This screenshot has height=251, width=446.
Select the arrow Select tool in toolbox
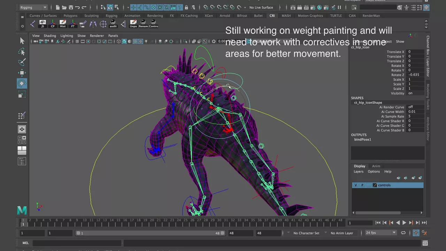click(x=22, y=41)
